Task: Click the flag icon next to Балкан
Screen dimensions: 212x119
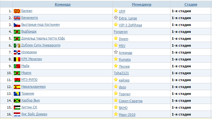Action: click(x=17, y=11)
